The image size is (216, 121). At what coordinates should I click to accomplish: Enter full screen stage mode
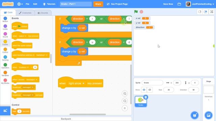point(212,12)
